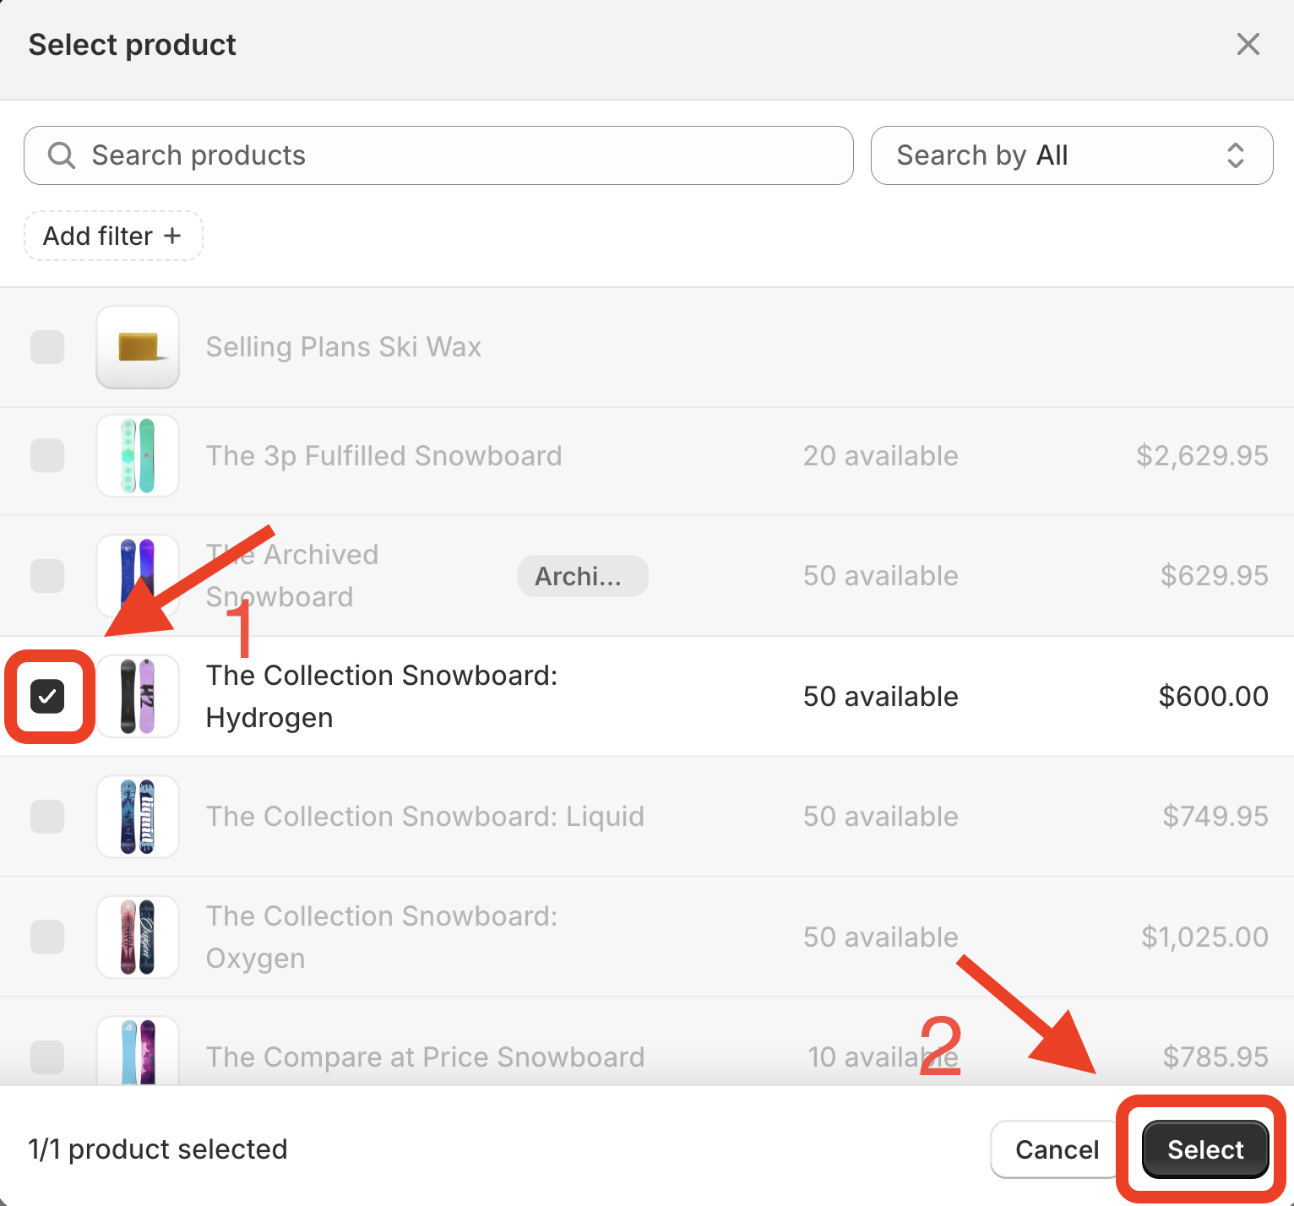This screenshot has height=1206, width=1294.
Task: Click the Cancel button
Action: (x=1055, y=1149)
